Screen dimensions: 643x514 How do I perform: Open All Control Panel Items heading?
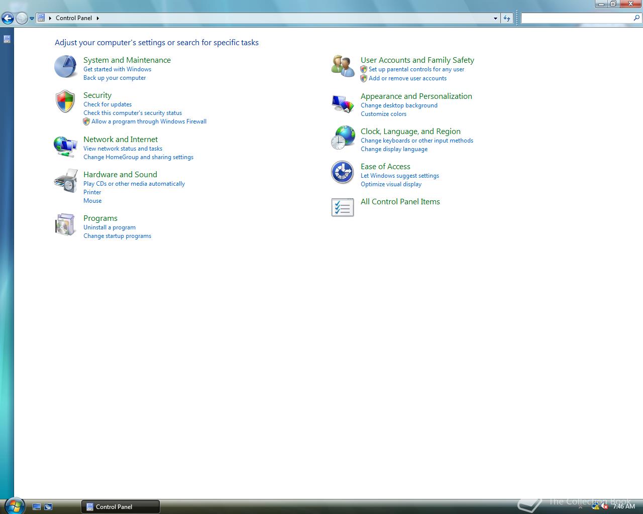[400, 201]
